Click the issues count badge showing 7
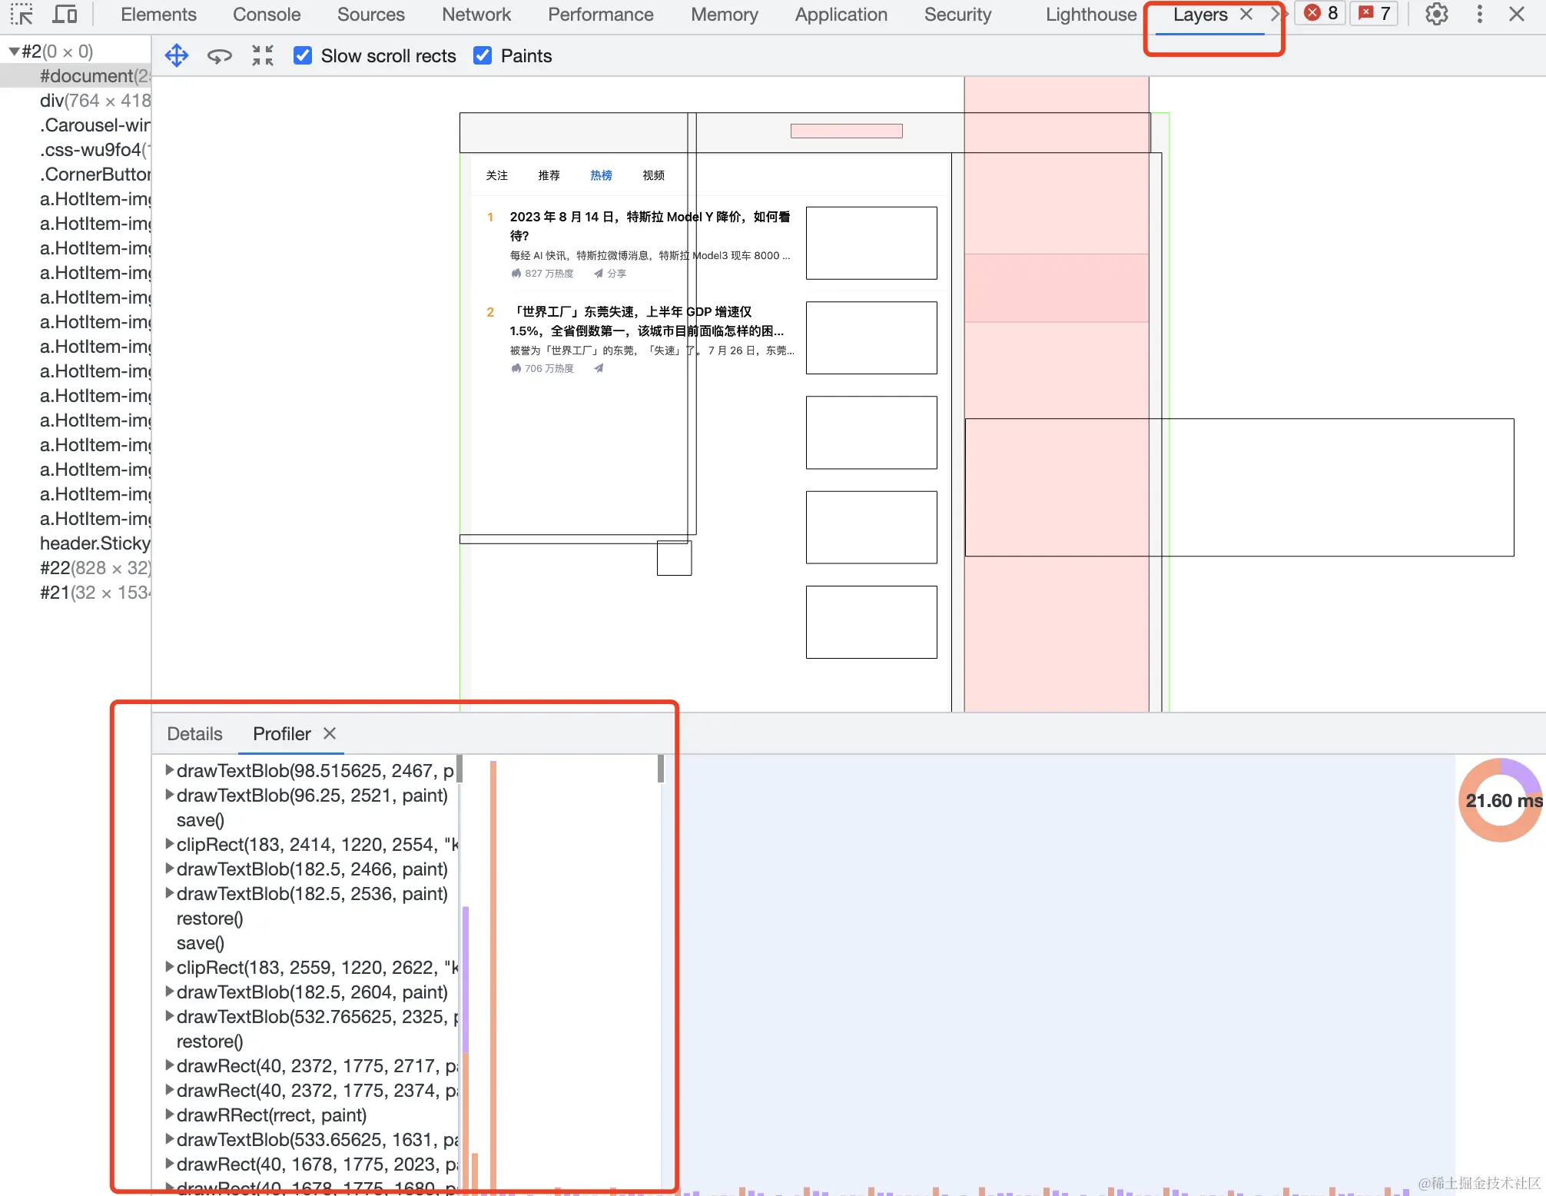Viewport: 1546px width, 1196px height. point(1375,13)
